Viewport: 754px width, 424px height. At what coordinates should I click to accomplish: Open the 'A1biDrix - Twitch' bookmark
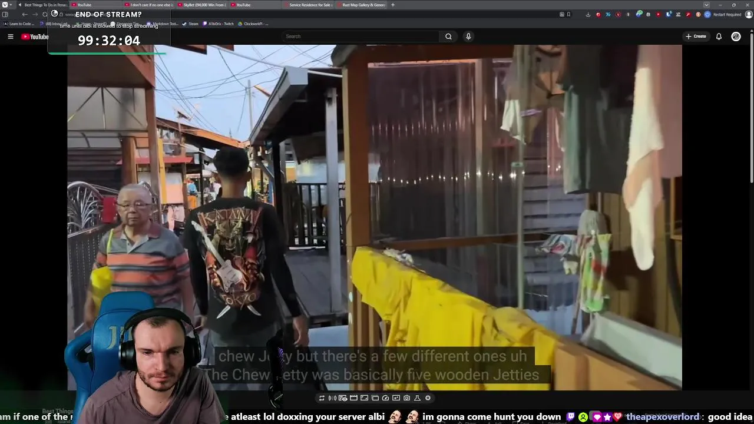tap(218, 24)
